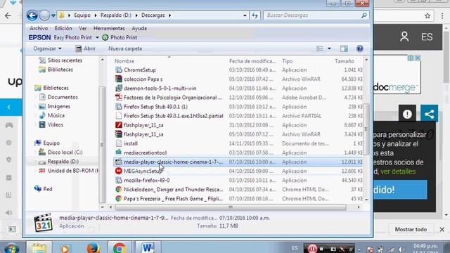450x253 pixels.
Task: Open Documentos library in sidebar
Action: point(58,97)
